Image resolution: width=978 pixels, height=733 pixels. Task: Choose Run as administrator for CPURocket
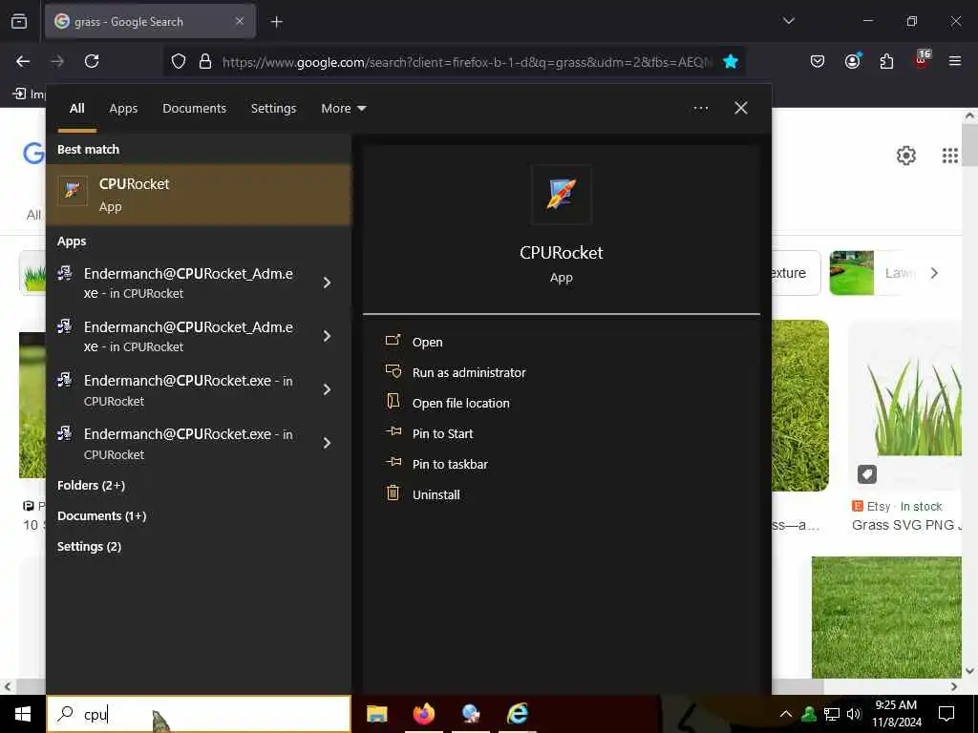pyautogui.click(x=469, y=373)
